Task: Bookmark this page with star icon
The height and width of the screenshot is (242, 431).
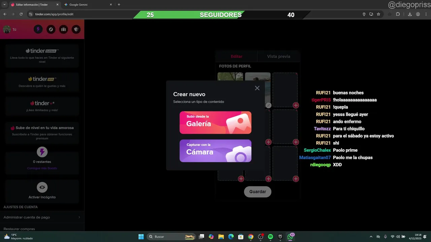Action: coord(378,14)
